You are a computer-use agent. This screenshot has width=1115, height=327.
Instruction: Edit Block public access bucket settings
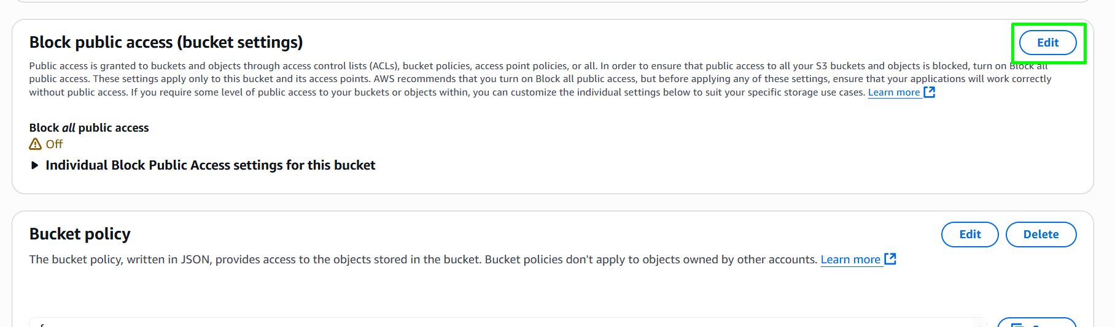tap(1047, 43)
